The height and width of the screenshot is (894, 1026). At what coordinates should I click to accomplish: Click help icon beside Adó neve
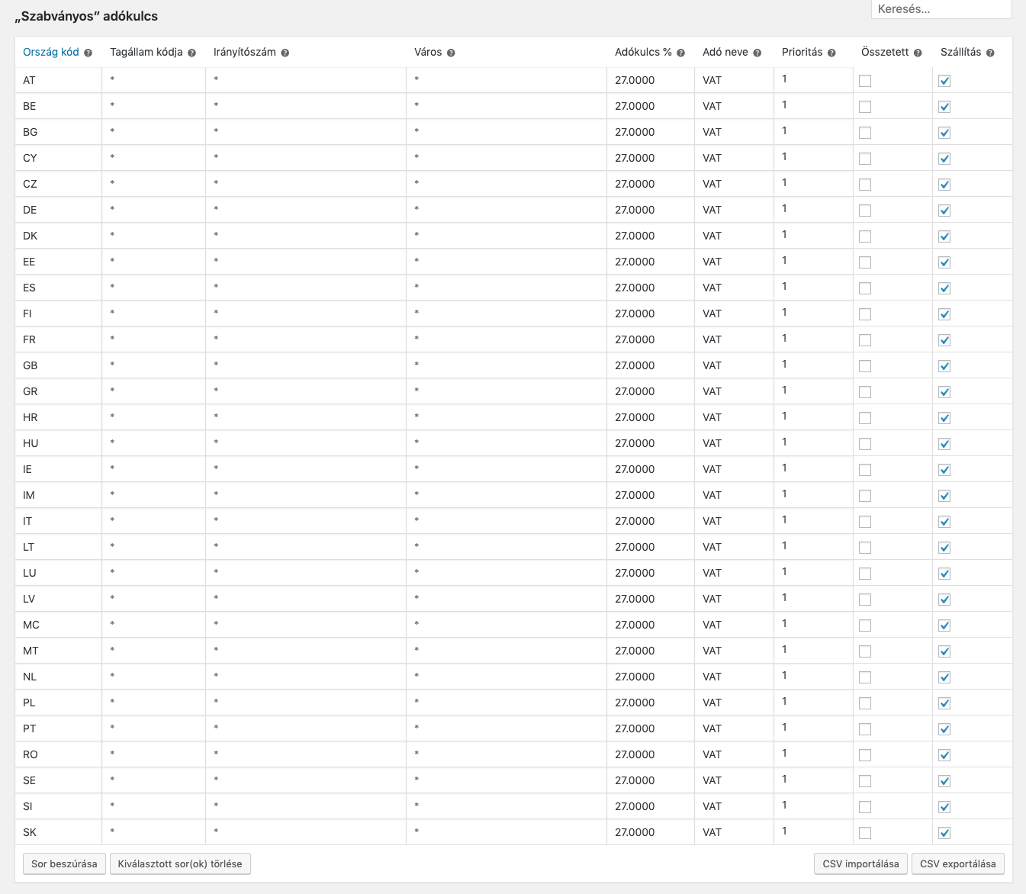coord(757,53)
